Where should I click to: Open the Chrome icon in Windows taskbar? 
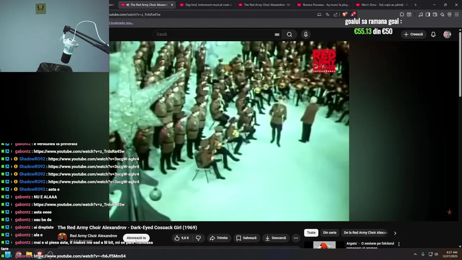tap(18, 255)
